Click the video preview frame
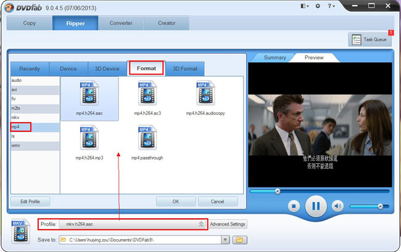This screenshot has width=401, height=252. tap(320, 125)
